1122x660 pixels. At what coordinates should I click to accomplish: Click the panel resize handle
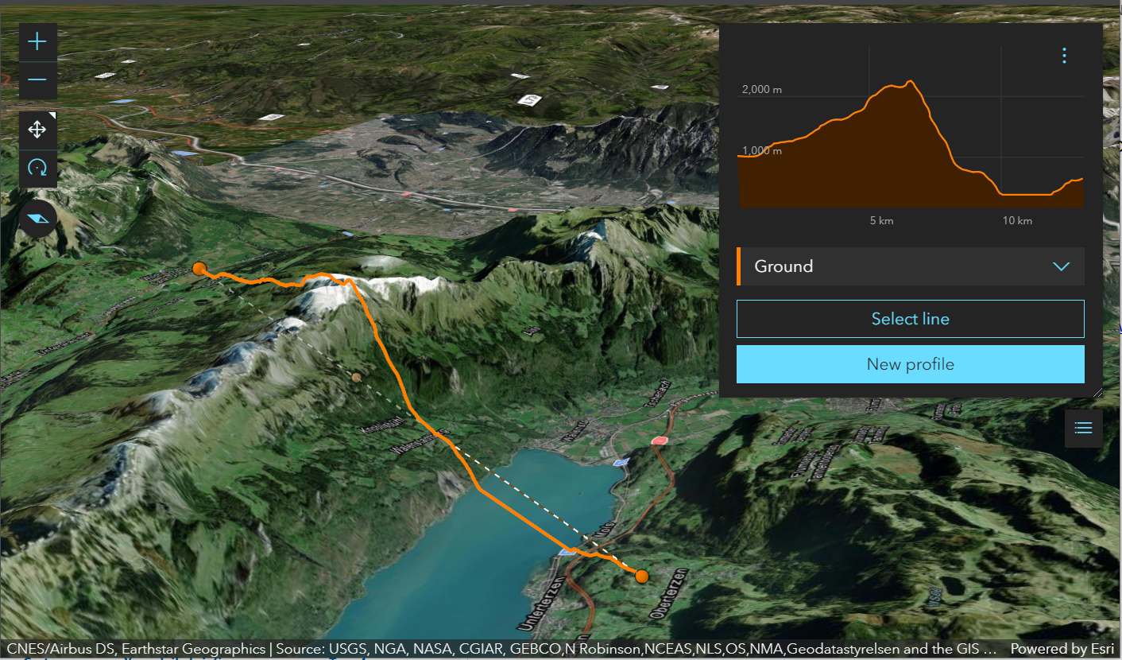pos(1099,391)
